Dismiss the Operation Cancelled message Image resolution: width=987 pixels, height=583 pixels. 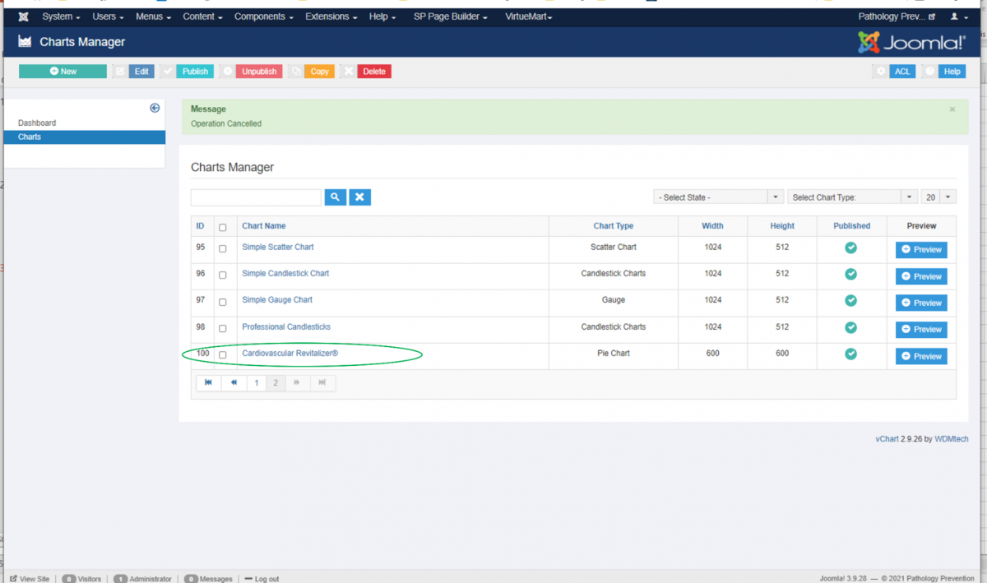click(952, 109)
